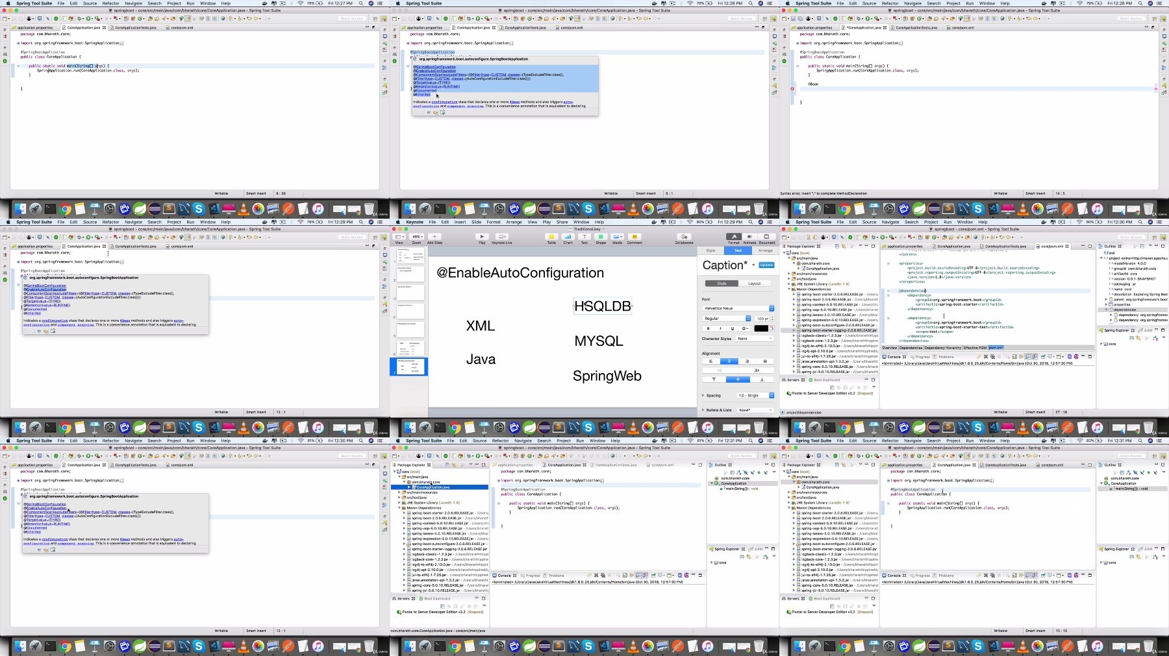Image resolution: width=1169 pixels, height=656 pixels.
Task: Click the Keynote Live toolbar icon
Action: [x=501, y=237]
